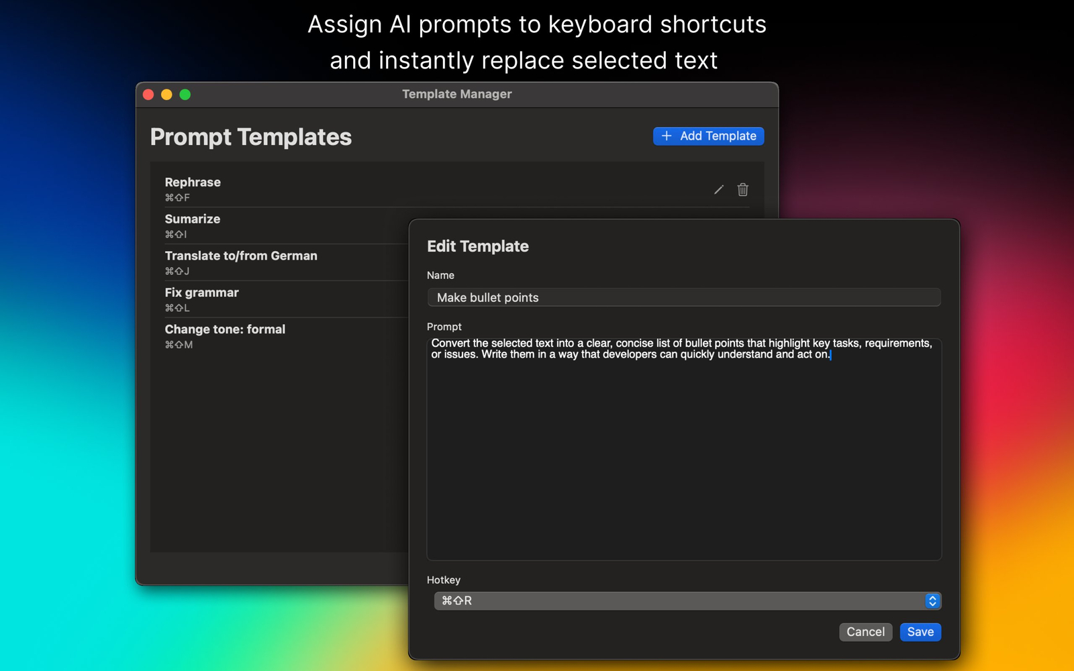The height and width of the screenshot is (671, 1074).
Task: Open the Hotkey dropdown showing ⌘⇧R
Action: pos(678,601)
